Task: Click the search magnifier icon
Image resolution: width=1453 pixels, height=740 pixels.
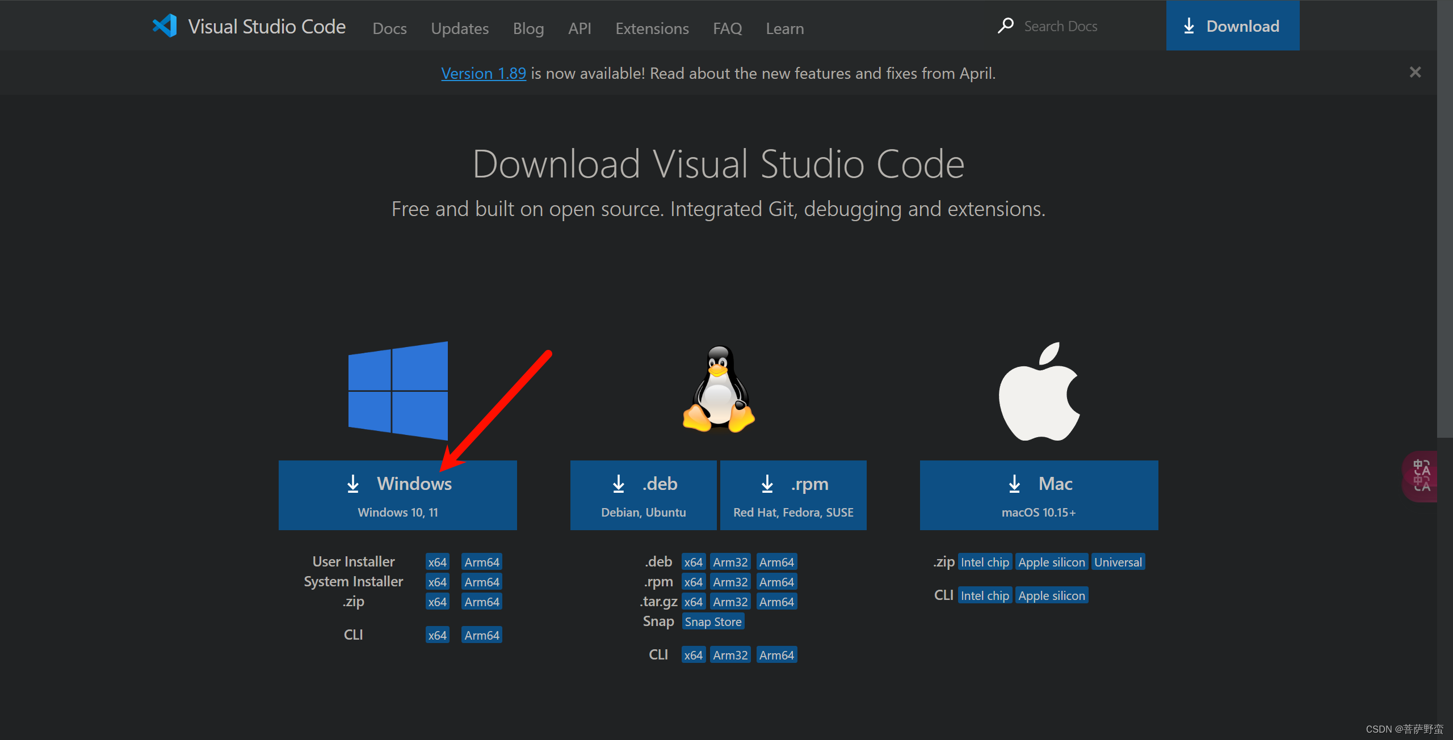Action: point(1005,26)
